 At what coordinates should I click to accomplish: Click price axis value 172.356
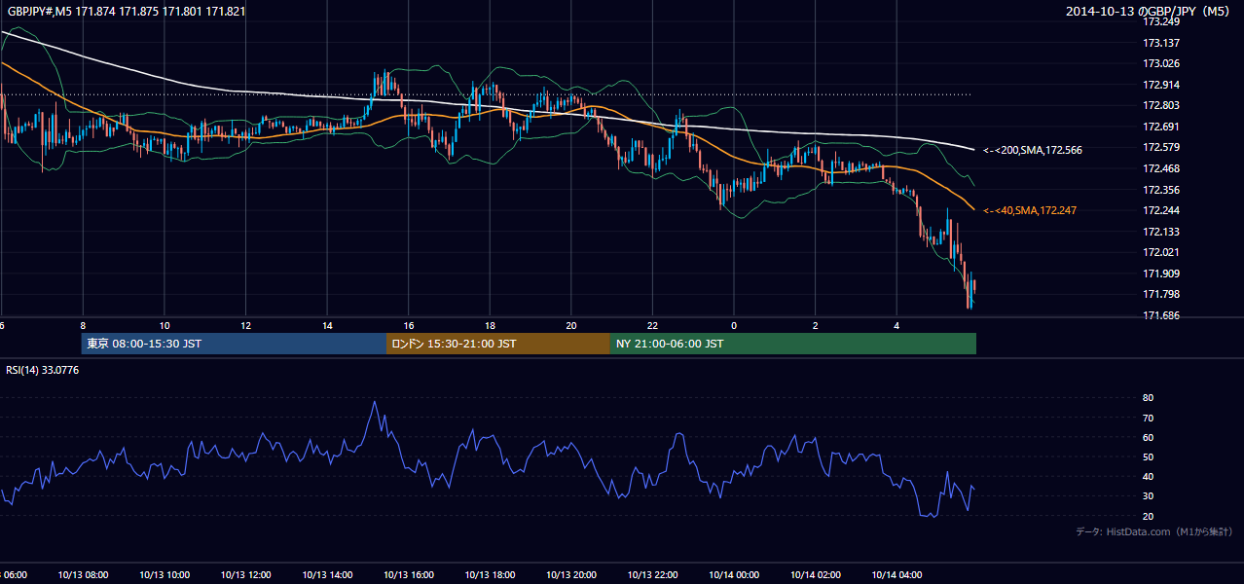[1160, 190]
